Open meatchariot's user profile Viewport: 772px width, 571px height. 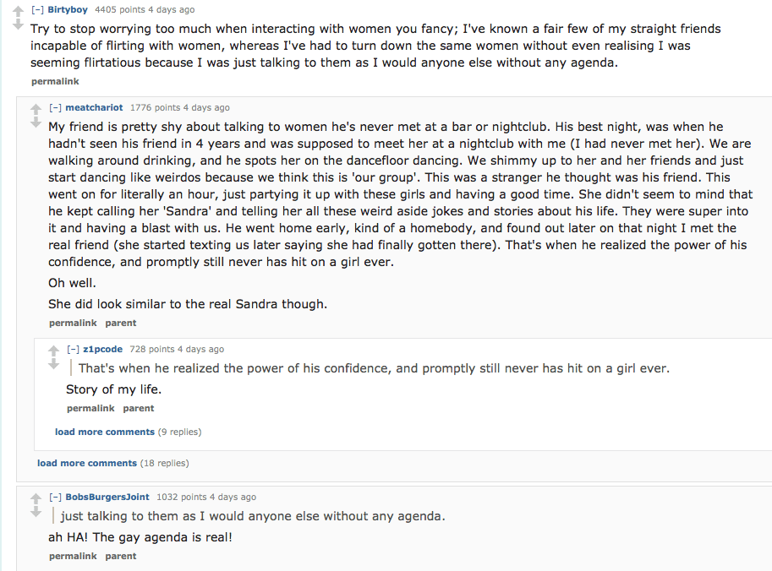94,108
